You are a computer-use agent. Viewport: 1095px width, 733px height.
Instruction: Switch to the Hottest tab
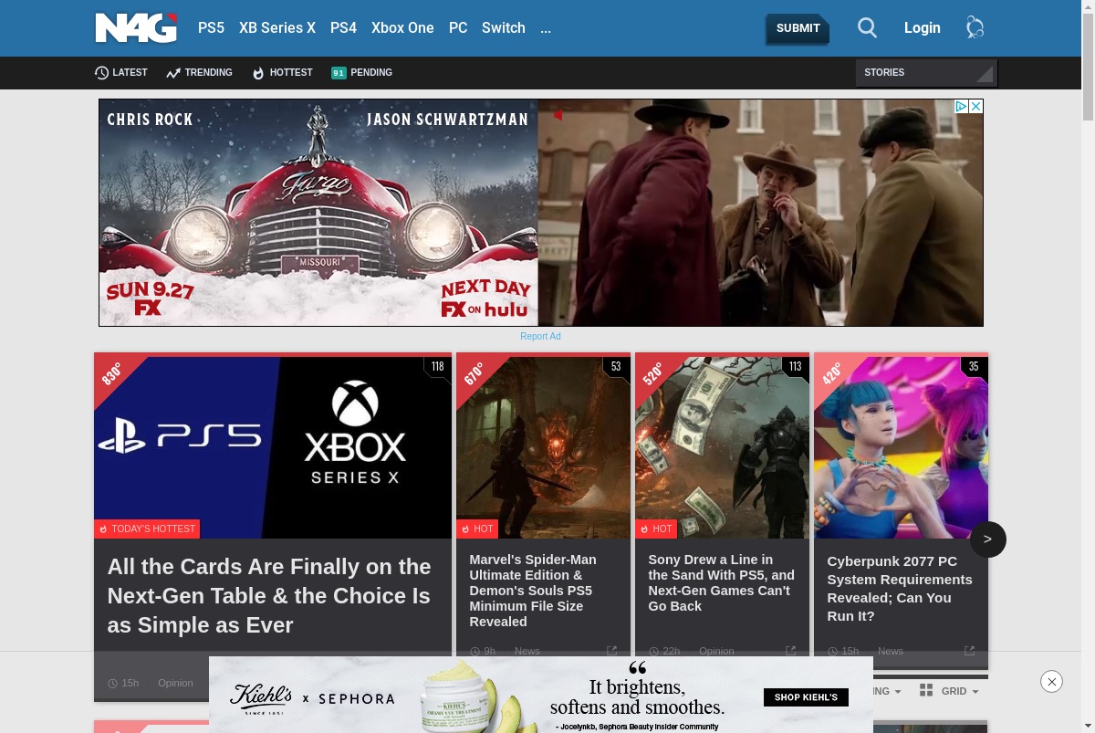(x=282, y=73)
